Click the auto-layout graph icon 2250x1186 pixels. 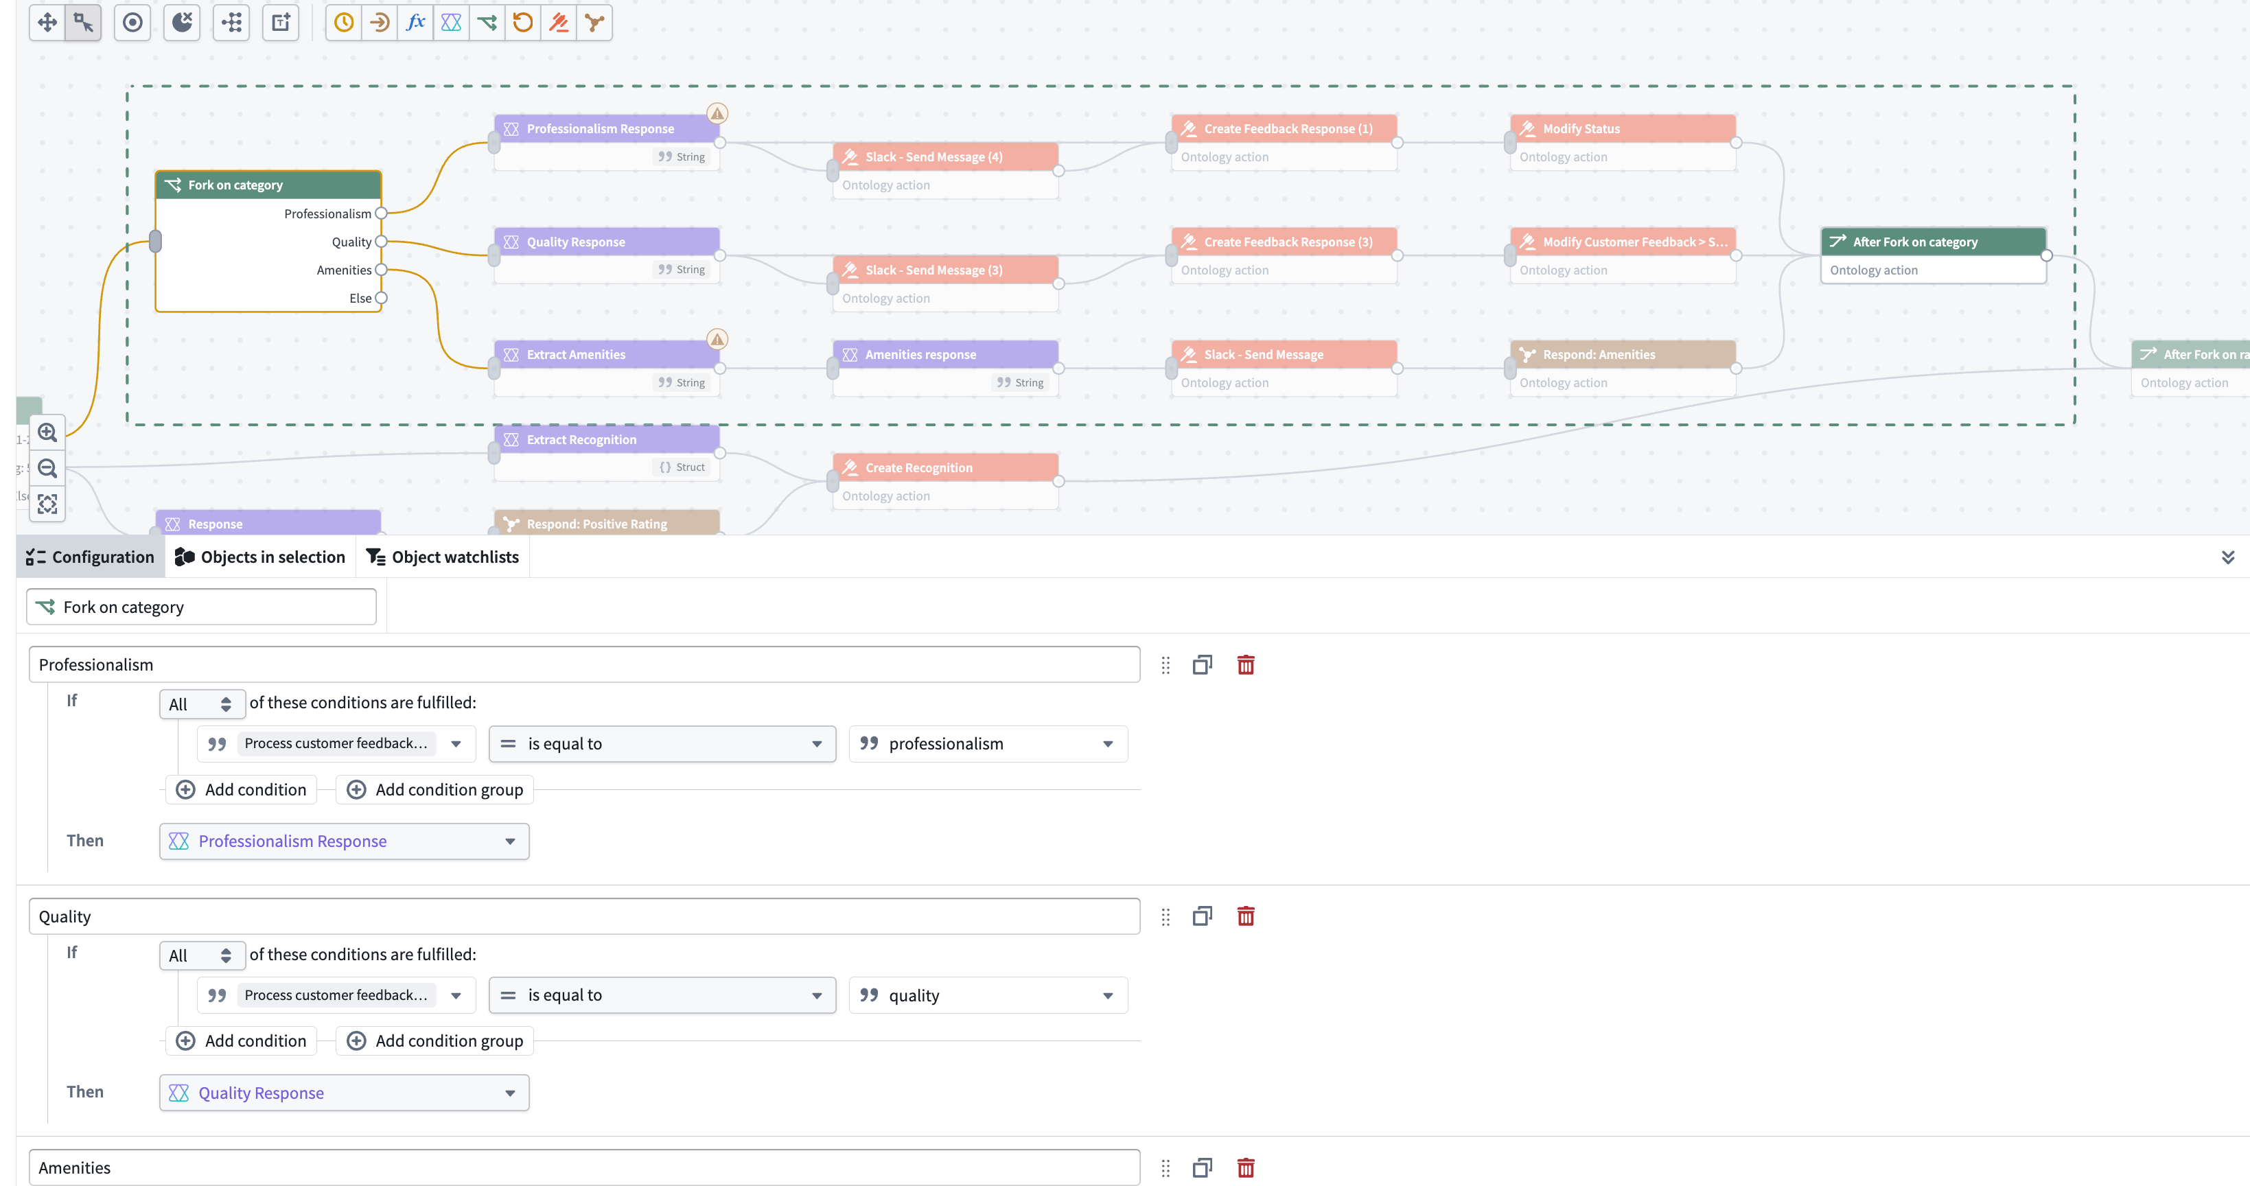coord(231,23)
